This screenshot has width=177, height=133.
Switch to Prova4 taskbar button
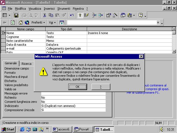[x=83, y=129]
